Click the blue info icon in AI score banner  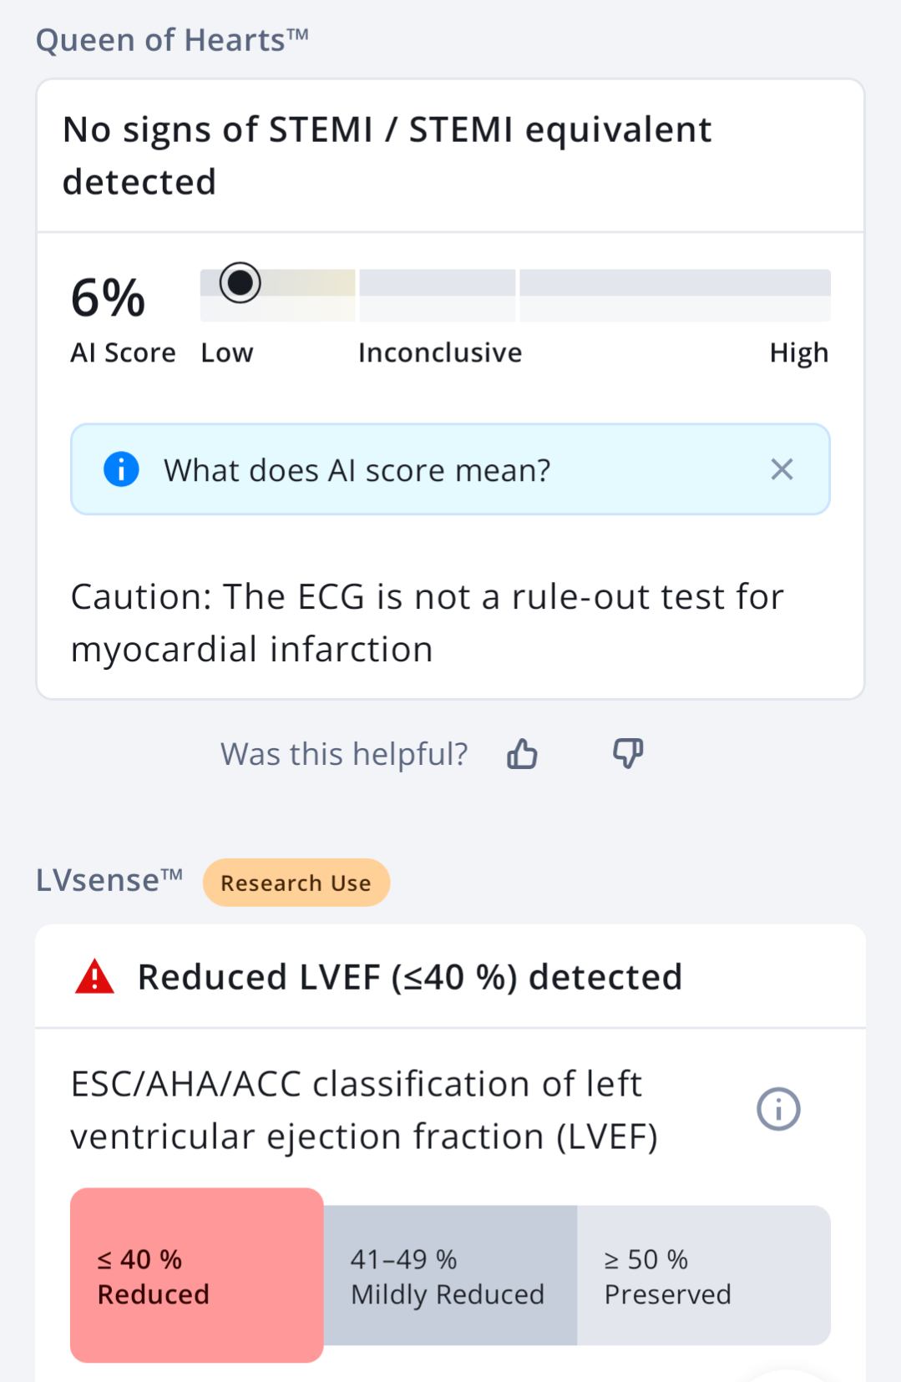click(121, 469)
